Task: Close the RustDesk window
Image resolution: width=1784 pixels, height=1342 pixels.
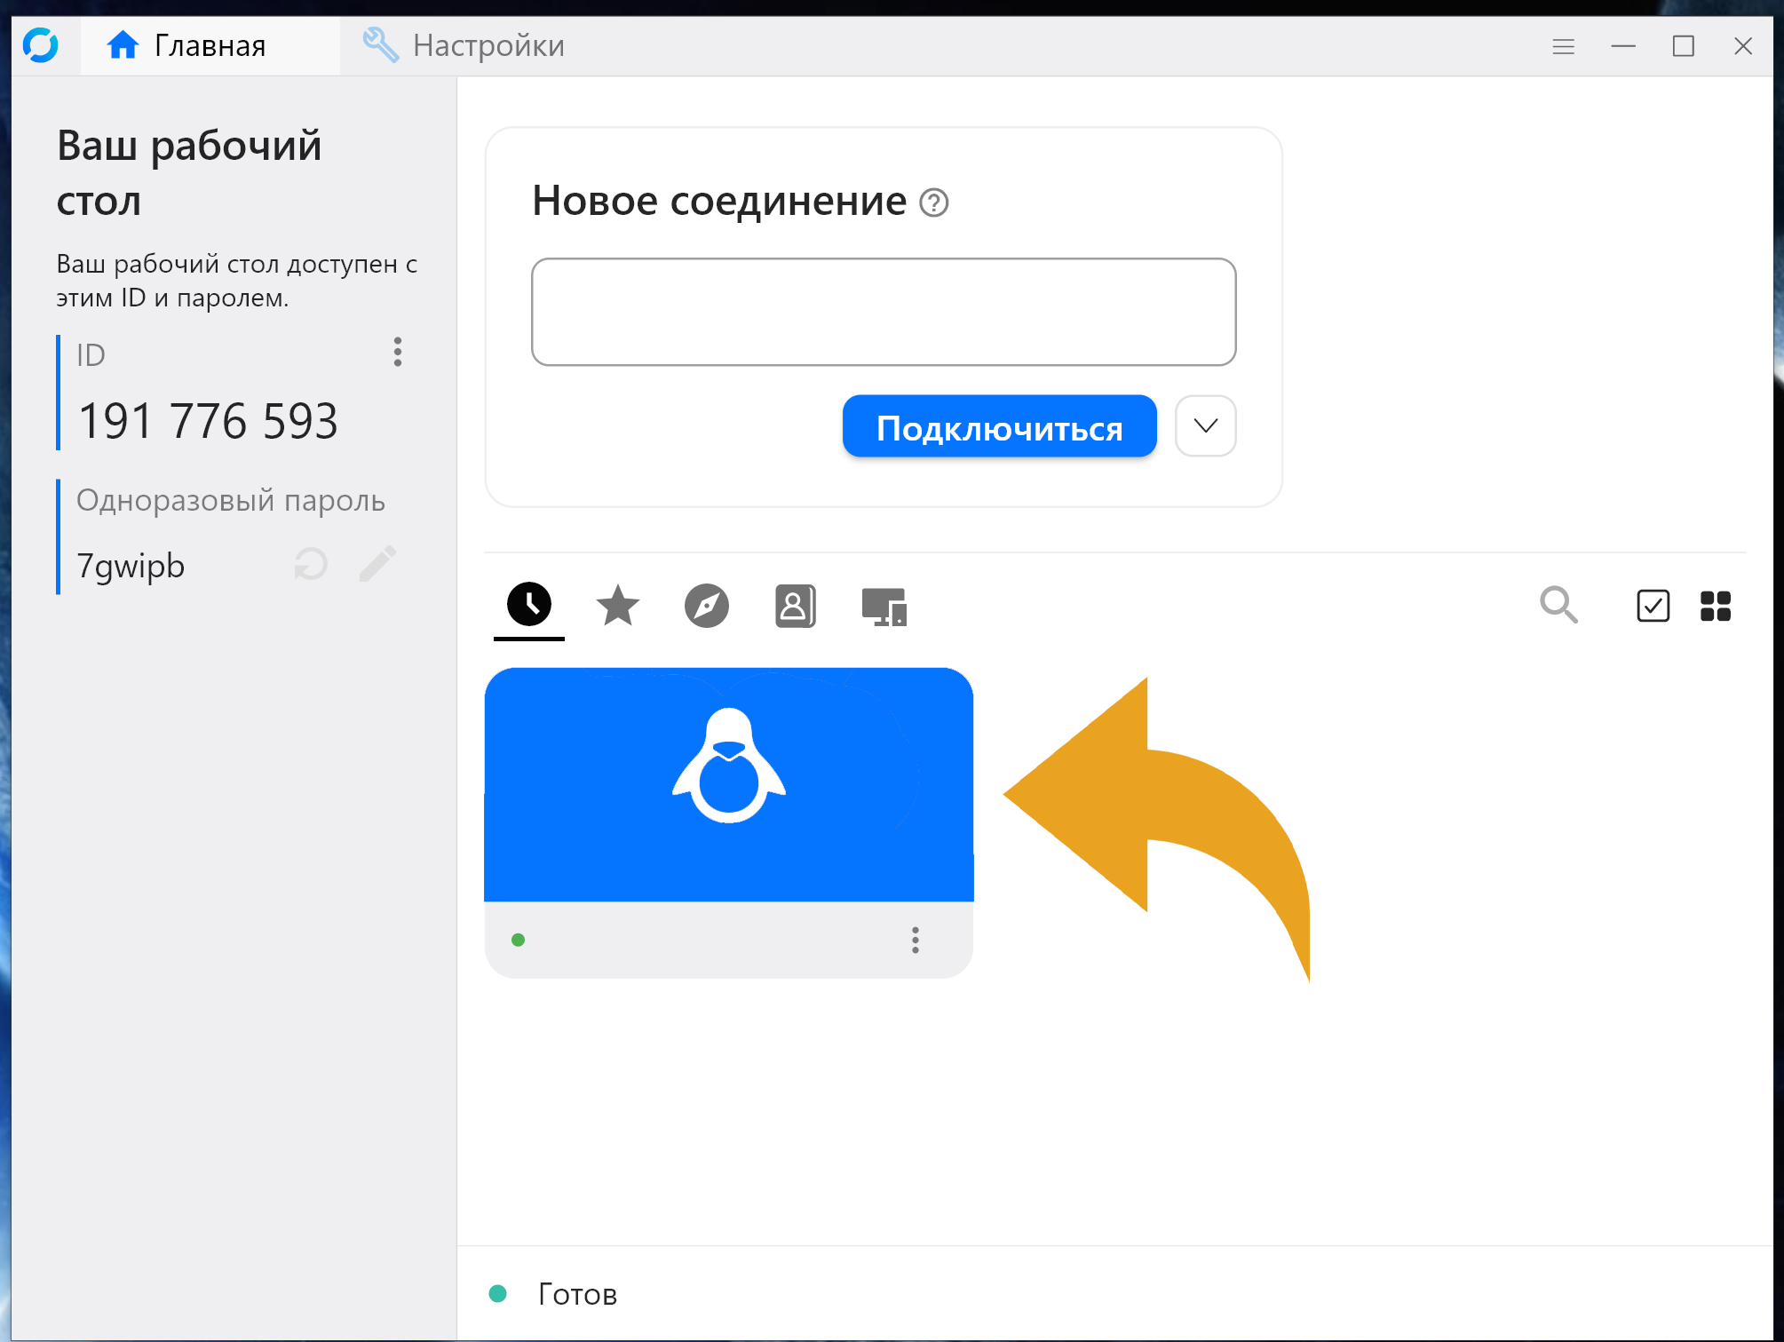Action: tap(1742, 46)
